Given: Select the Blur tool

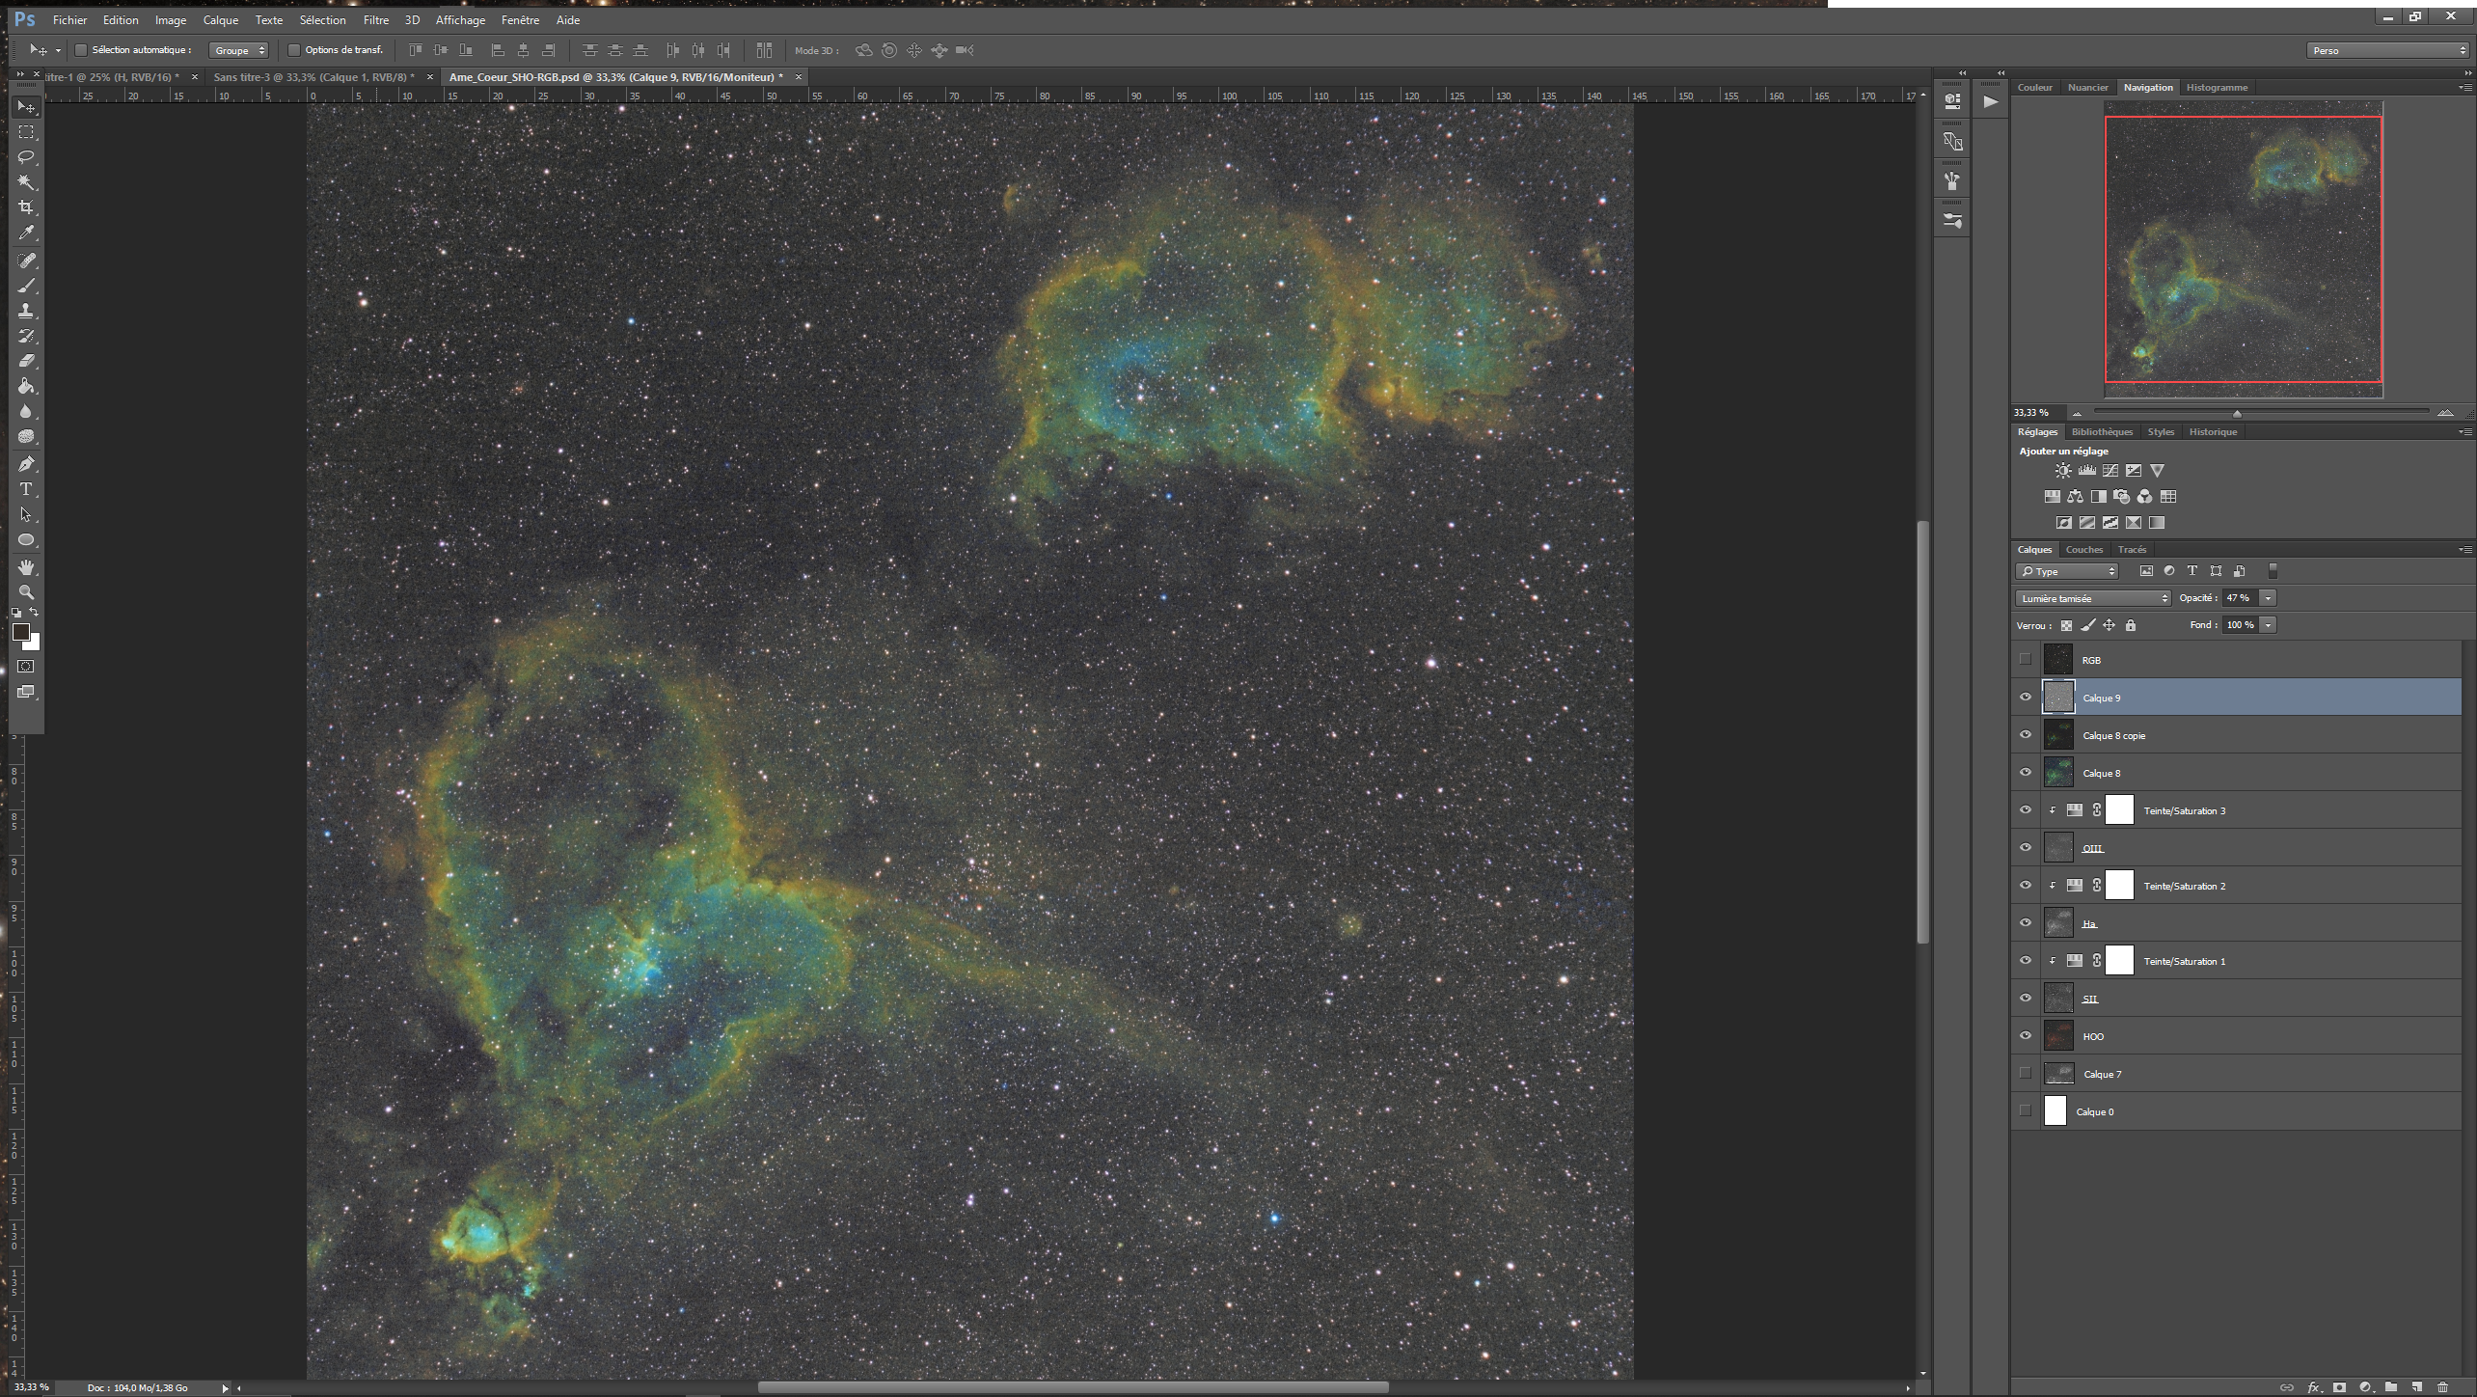Looking at the screenshot, I should point(26,411).
